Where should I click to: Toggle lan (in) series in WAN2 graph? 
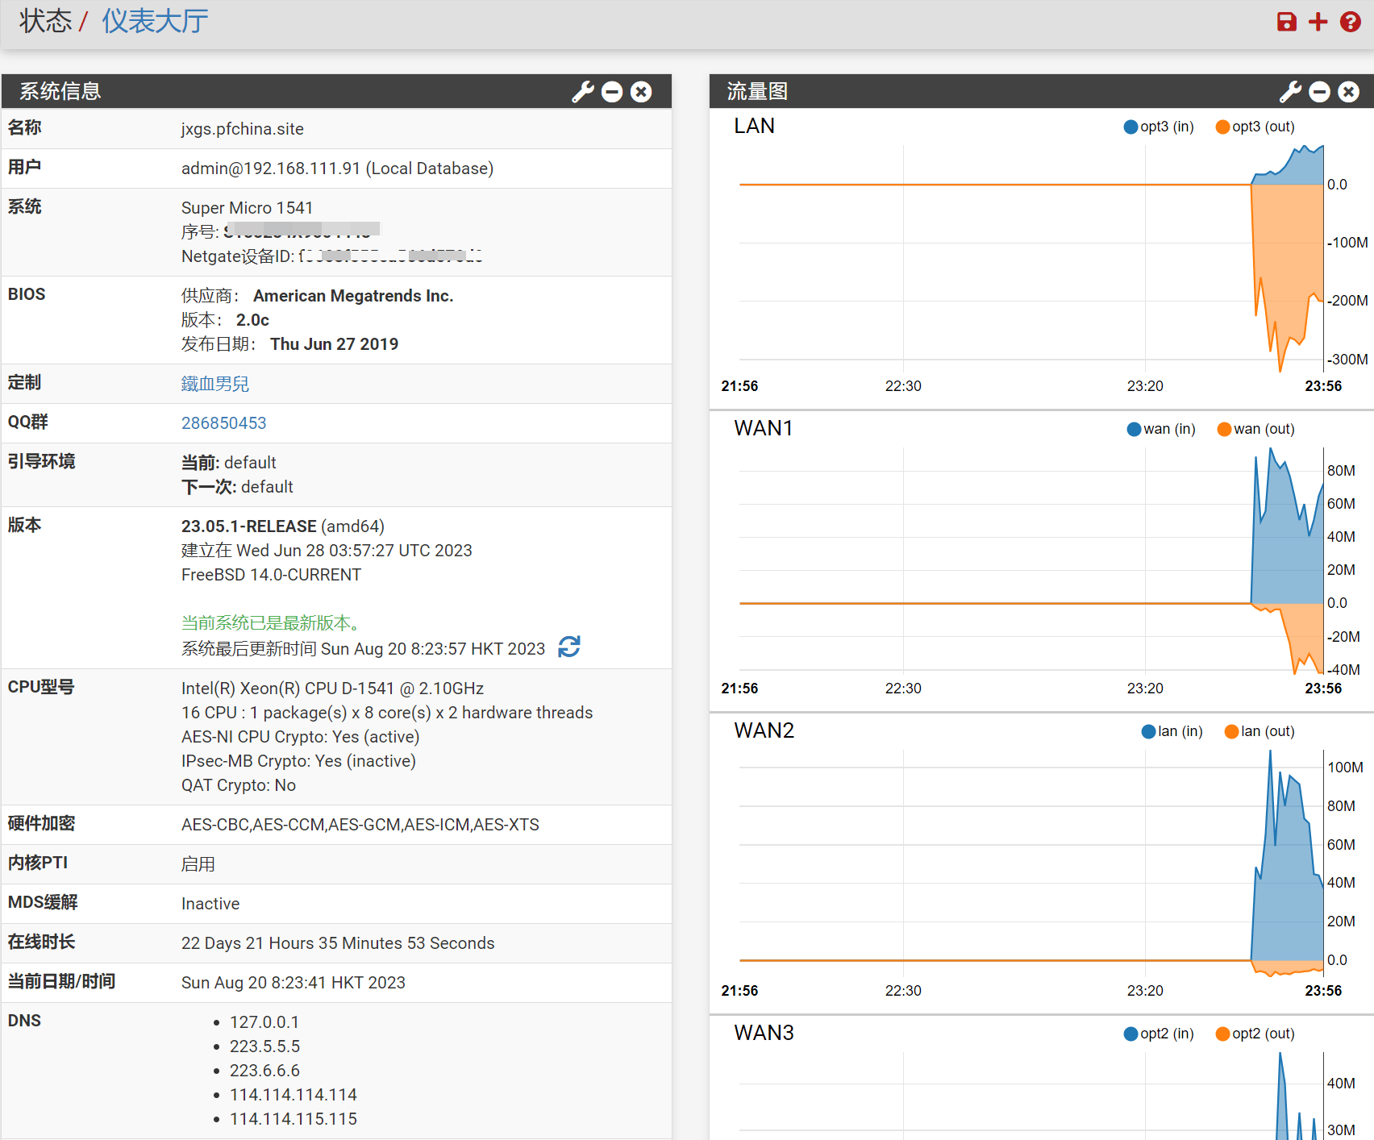pyautogui.click(x=1172, y=731)
